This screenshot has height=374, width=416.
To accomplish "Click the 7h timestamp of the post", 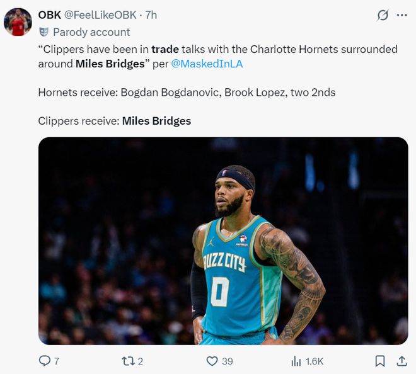I will pyautogui.click(x=151, y=14).
